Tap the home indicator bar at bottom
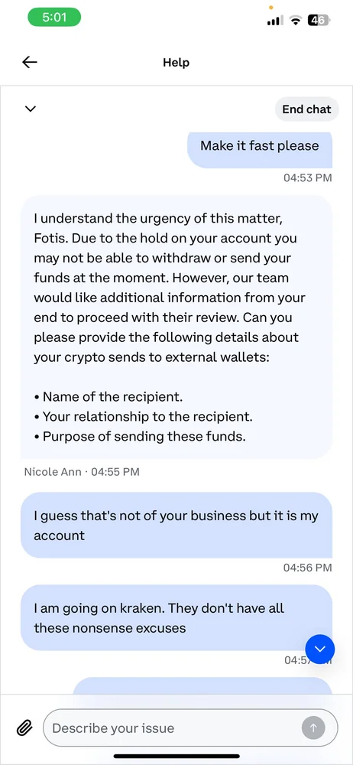The height and width of the screenshot is (765, 353). coord(176,757)
